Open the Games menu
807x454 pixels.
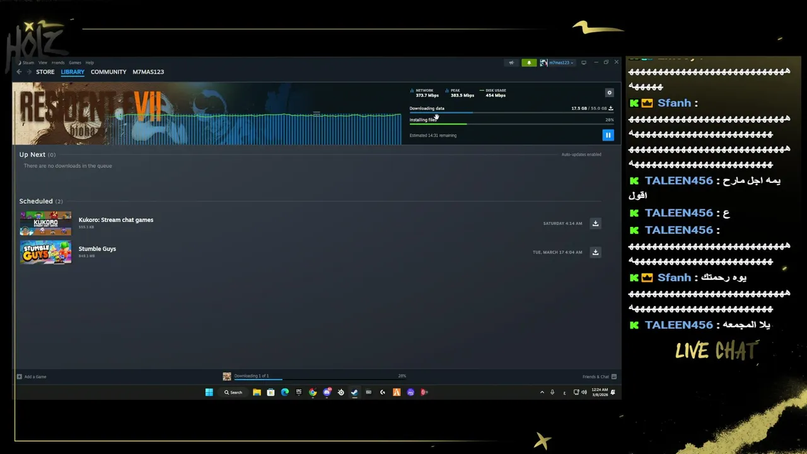click(x=75, y=62)
